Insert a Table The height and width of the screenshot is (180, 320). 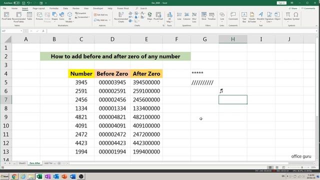(x=29, y=16)
